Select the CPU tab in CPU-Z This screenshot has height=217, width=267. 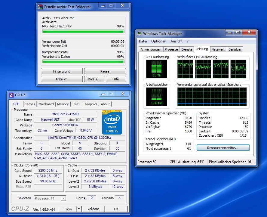coord(16,104)
